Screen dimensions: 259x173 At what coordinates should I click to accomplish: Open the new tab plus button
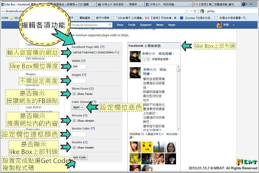coord(251,4)
